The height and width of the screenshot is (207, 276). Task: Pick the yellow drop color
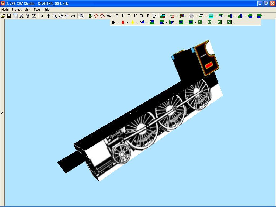(x=133, y=22)
